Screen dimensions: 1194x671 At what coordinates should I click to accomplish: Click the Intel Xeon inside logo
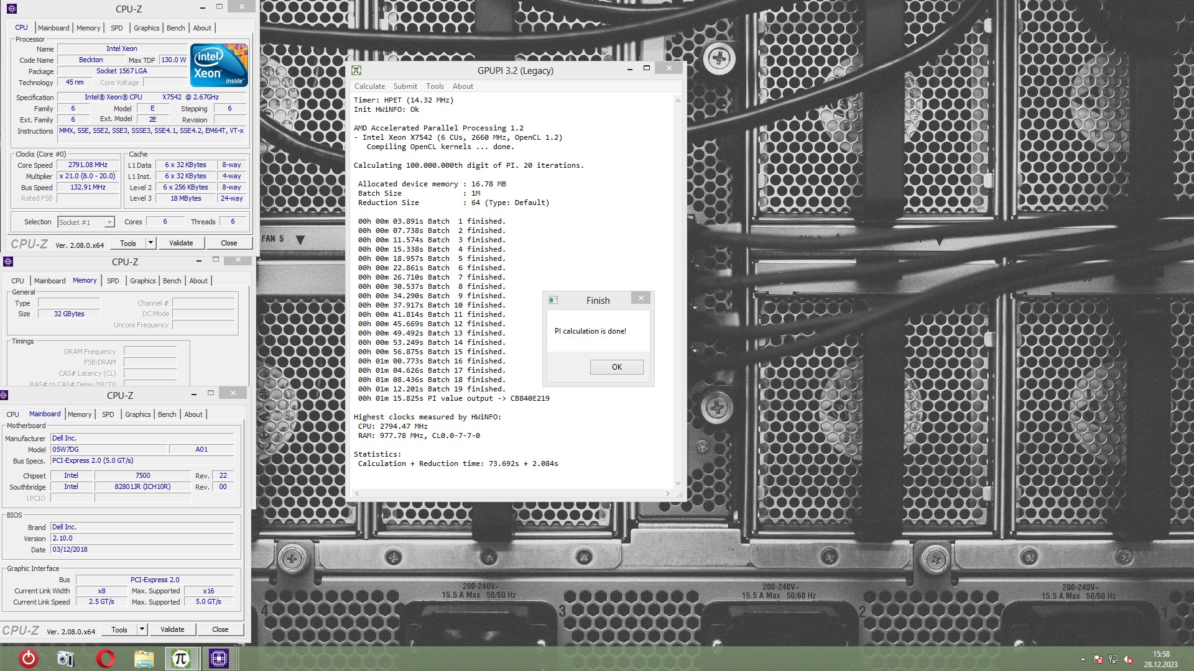click(219, 65)
